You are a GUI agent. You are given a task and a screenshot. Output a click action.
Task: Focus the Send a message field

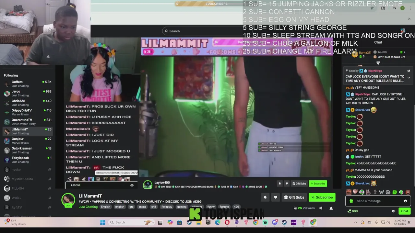[378, 201]
